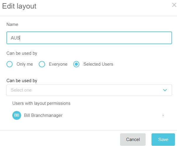177x146 pixels.
Task: Click the BB user avatar icon
Action: 17,115
